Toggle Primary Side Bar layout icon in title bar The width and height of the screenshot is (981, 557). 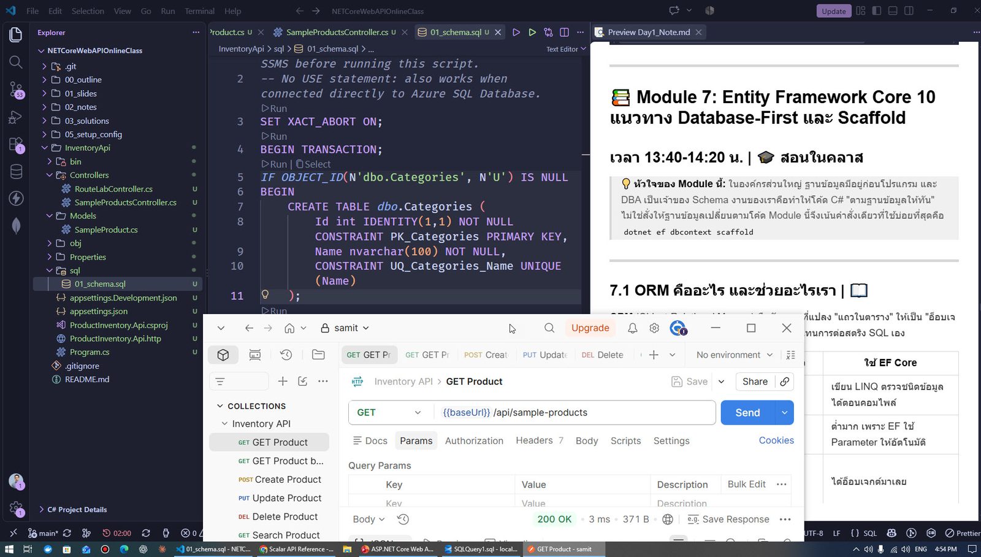tap(877, 11)
